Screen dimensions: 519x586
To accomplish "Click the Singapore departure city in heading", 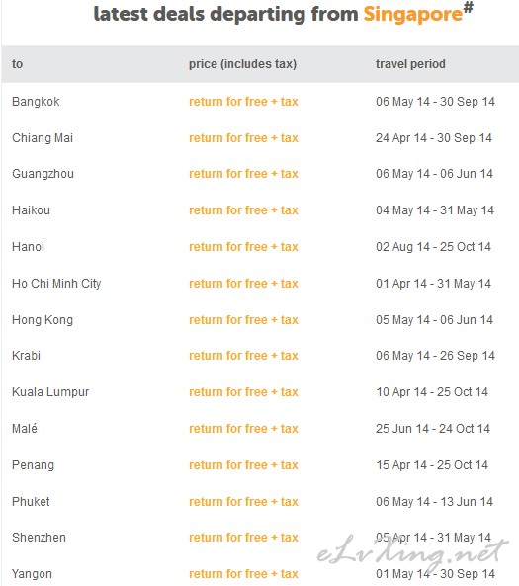I will coord(413,15).
